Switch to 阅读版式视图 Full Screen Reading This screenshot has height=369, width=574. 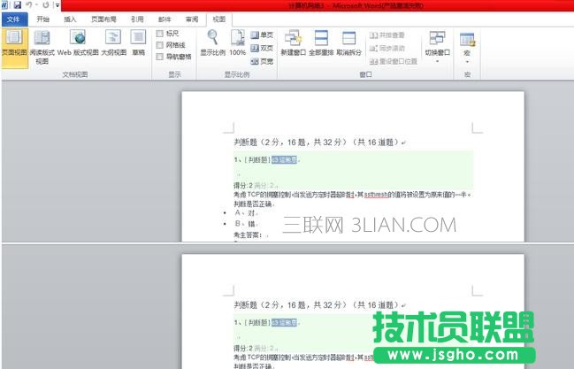coord(42,48)
